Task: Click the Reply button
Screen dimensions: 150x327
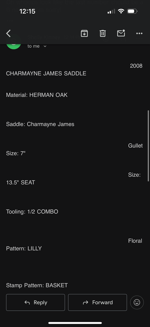Action: click(36, 302)
